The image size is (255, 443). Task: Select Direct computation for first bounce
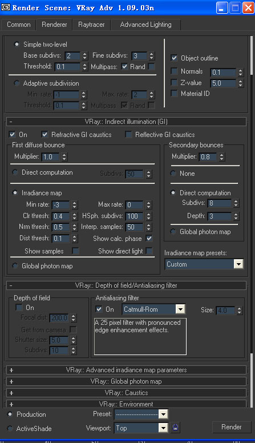(x=15, y=172)
